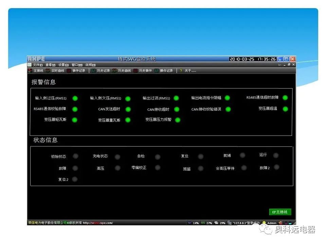Open the 实时曲线 real-time curve view
This screenshot has width=326, height=244.
tap(55, 71)
